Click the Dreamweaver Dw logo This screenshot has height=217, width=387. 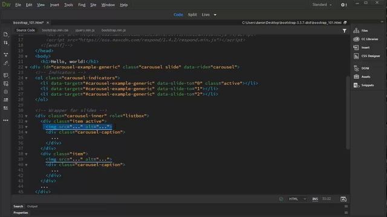6,4
